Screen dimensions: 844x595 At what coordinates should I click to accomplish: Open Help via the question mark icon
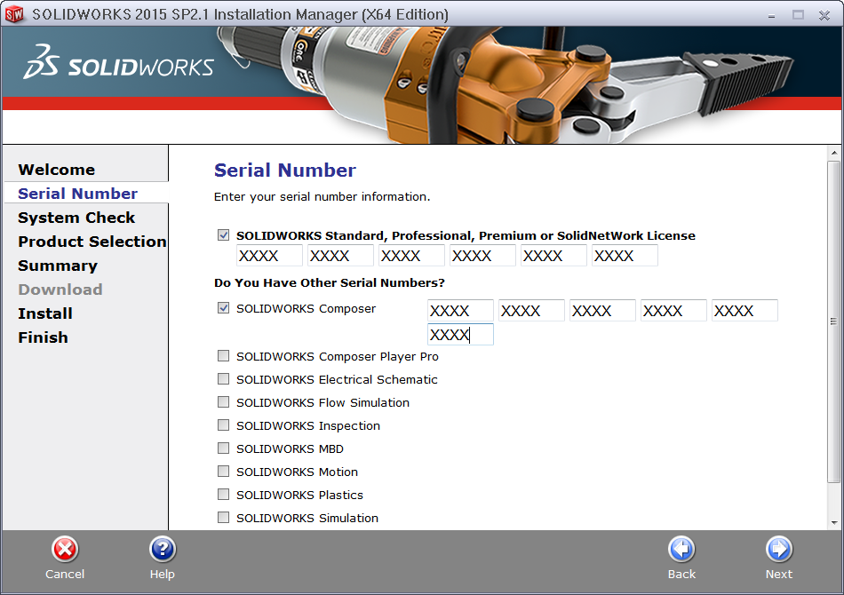[x=163, y=550]
